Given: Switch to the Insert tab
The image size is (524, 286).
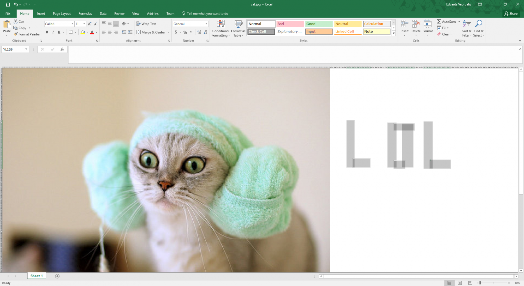Looking at the screenshot, I should click(x=41, y=14).
